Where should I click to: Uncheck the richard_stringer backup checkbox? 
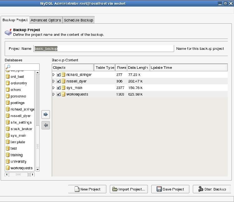[59, 75]
